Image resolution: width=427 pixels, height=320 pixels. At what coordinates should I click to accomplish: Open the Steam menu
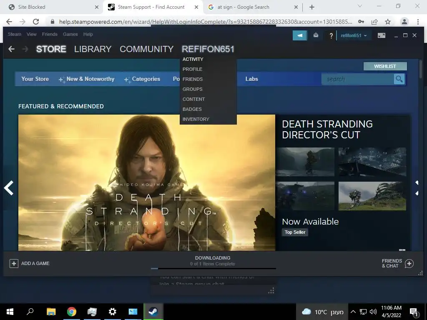[x=15, y=34]
